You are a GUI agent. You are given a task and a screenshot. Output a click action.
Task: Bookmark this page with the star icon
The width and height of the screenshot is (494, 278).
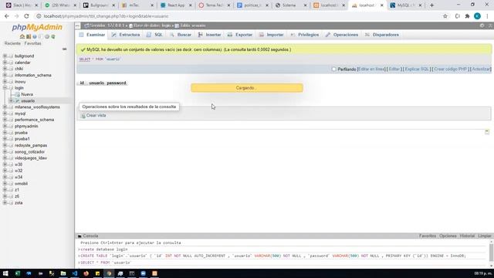pos(445,16)
